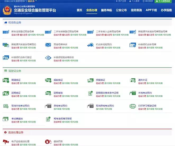Select 业务办理 navigation tab
Image resolution: width=175 pixels, height=146 pixels.
[x=92, y=10]
